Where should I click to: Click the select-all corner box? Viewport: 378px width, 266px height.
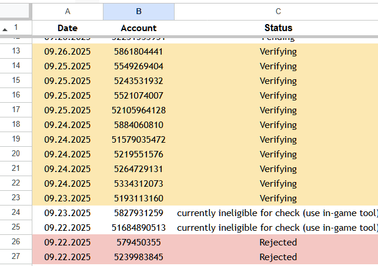coord(15,11)
